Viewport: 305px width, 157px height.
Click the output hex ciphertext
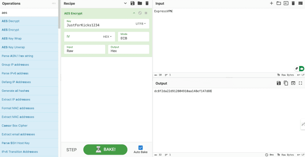(183, 91)
